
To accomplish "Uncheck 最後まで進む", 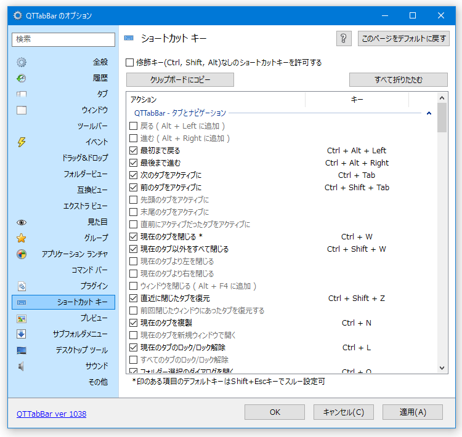I will (x=134, y=163).
